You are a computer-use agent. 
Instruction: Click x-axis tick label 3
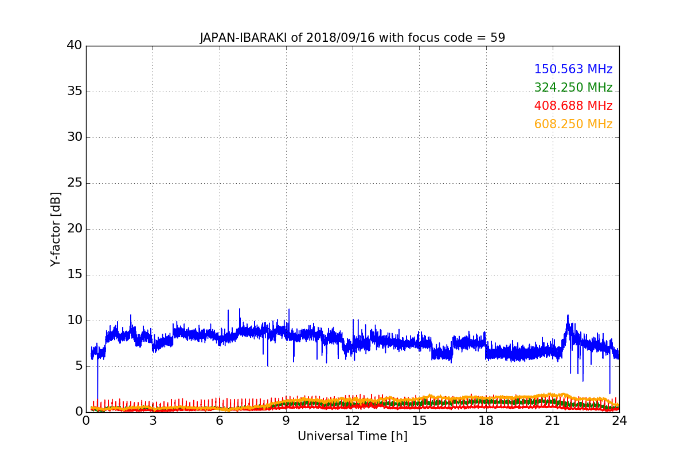coord(153,421)
